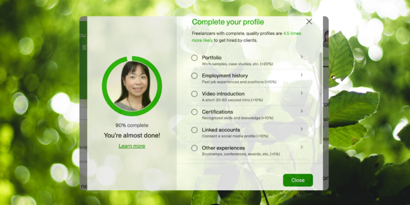Screen dimensions: 410x205
Task: Expand Portfolio using its chevron arrow
Action: [301, 57]
